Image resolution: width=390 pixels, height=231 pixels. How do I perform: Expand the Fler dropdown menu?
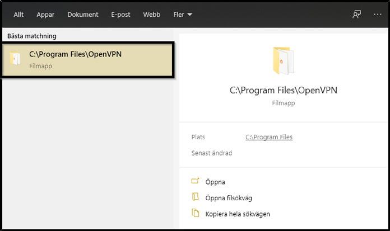point(183,15)
